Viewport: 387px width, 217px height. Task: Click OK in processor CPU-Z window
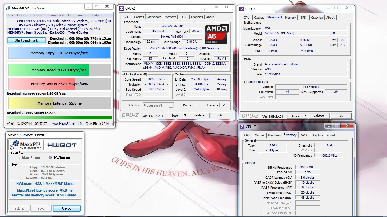[220, 115]
